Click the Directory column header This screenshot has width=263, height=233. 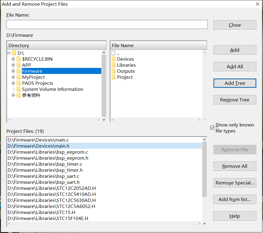pyautogui.click(x=56, y=45)
